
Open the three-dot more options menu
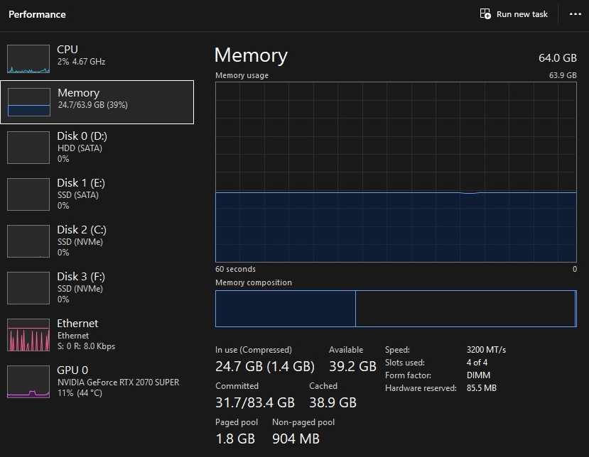tap(575, 14)
